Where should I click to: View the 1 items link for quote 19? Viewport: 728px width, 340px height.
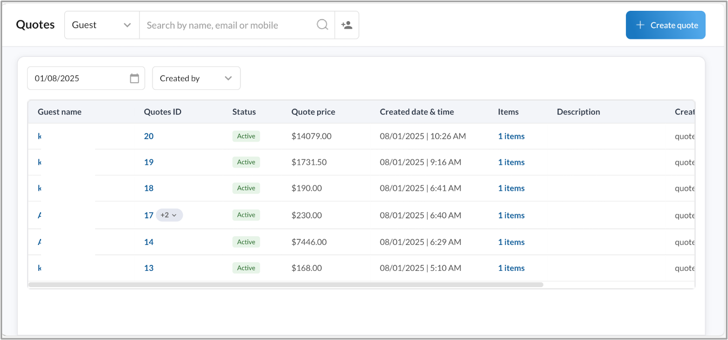tap(511, 162)
